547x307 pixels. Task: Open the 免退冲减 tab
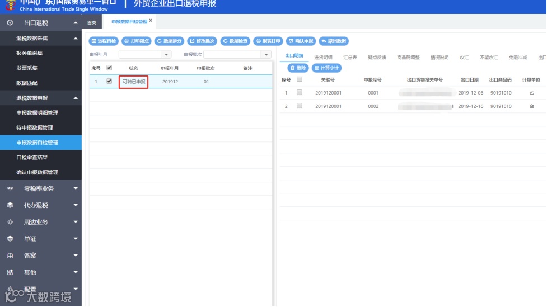(x=518, y=58)
